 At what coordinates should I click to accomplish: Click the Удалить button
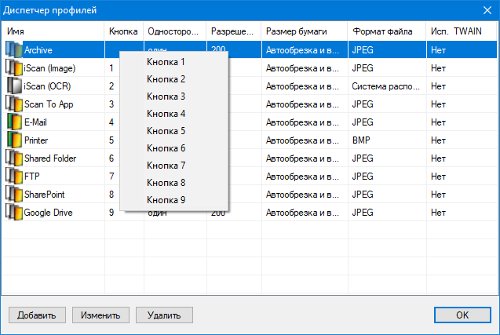(x=164, y=315)
